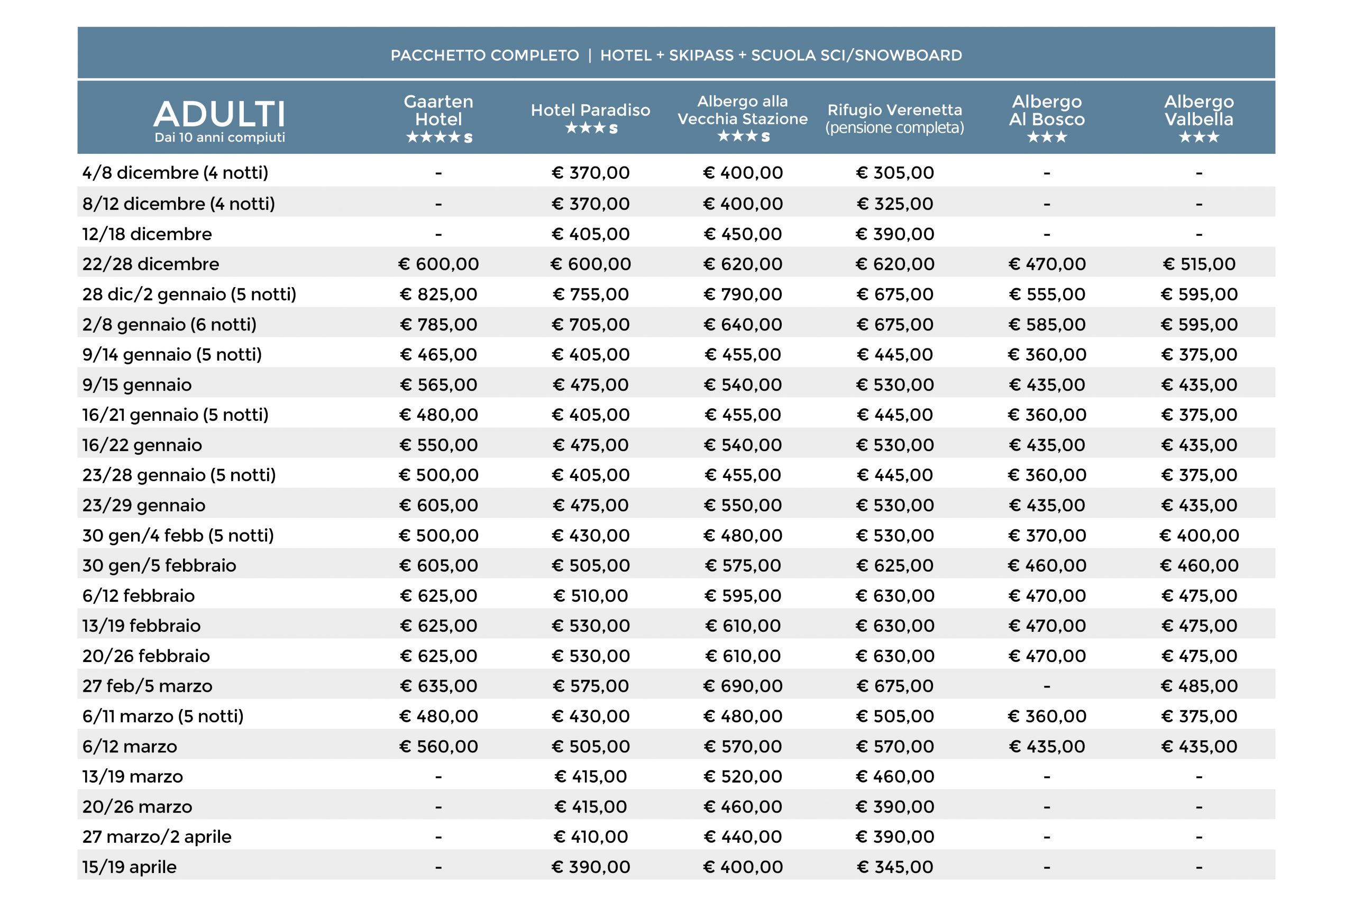Select Valbella price € 485,00
This screenshot has height=910, width=1354.
[1199, 686]
